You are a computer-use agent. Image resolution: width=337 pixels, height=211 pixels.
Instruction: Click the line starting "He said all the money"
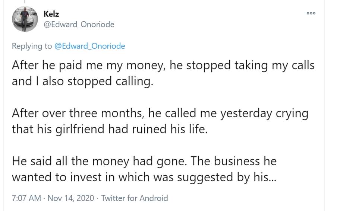(144, 161)
